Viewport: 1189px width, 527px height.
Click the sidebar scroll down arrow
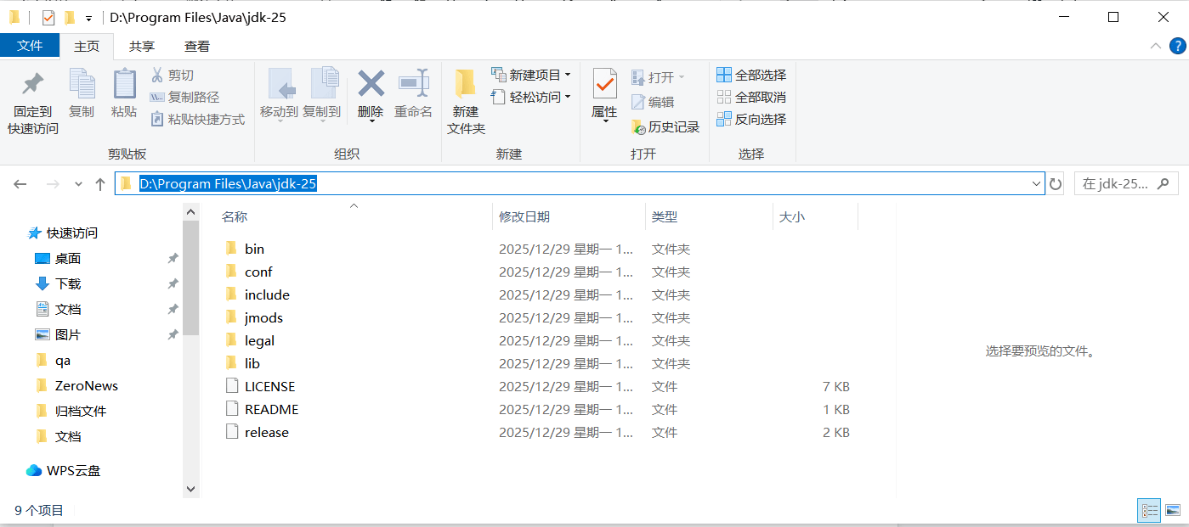[x=191, y=489]
